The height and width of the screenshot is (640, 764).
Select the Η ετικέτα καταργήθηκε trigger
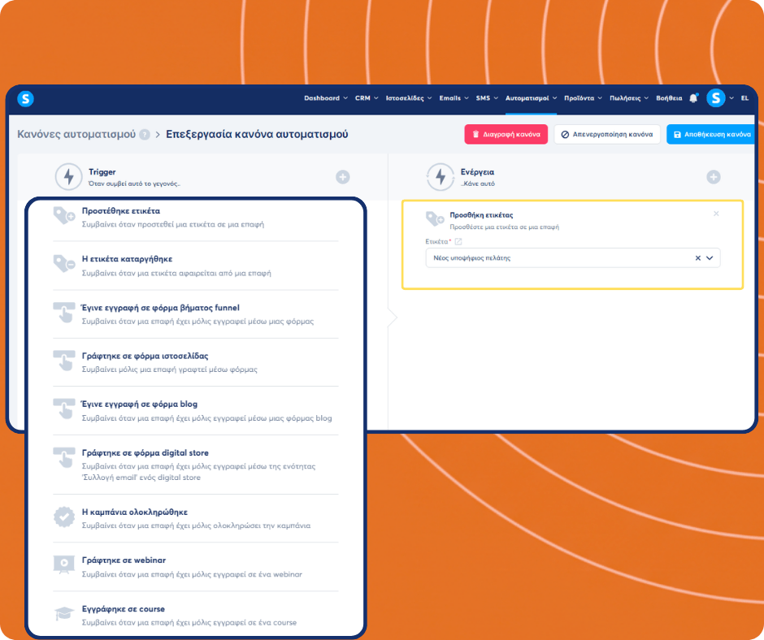pos(195,266)
